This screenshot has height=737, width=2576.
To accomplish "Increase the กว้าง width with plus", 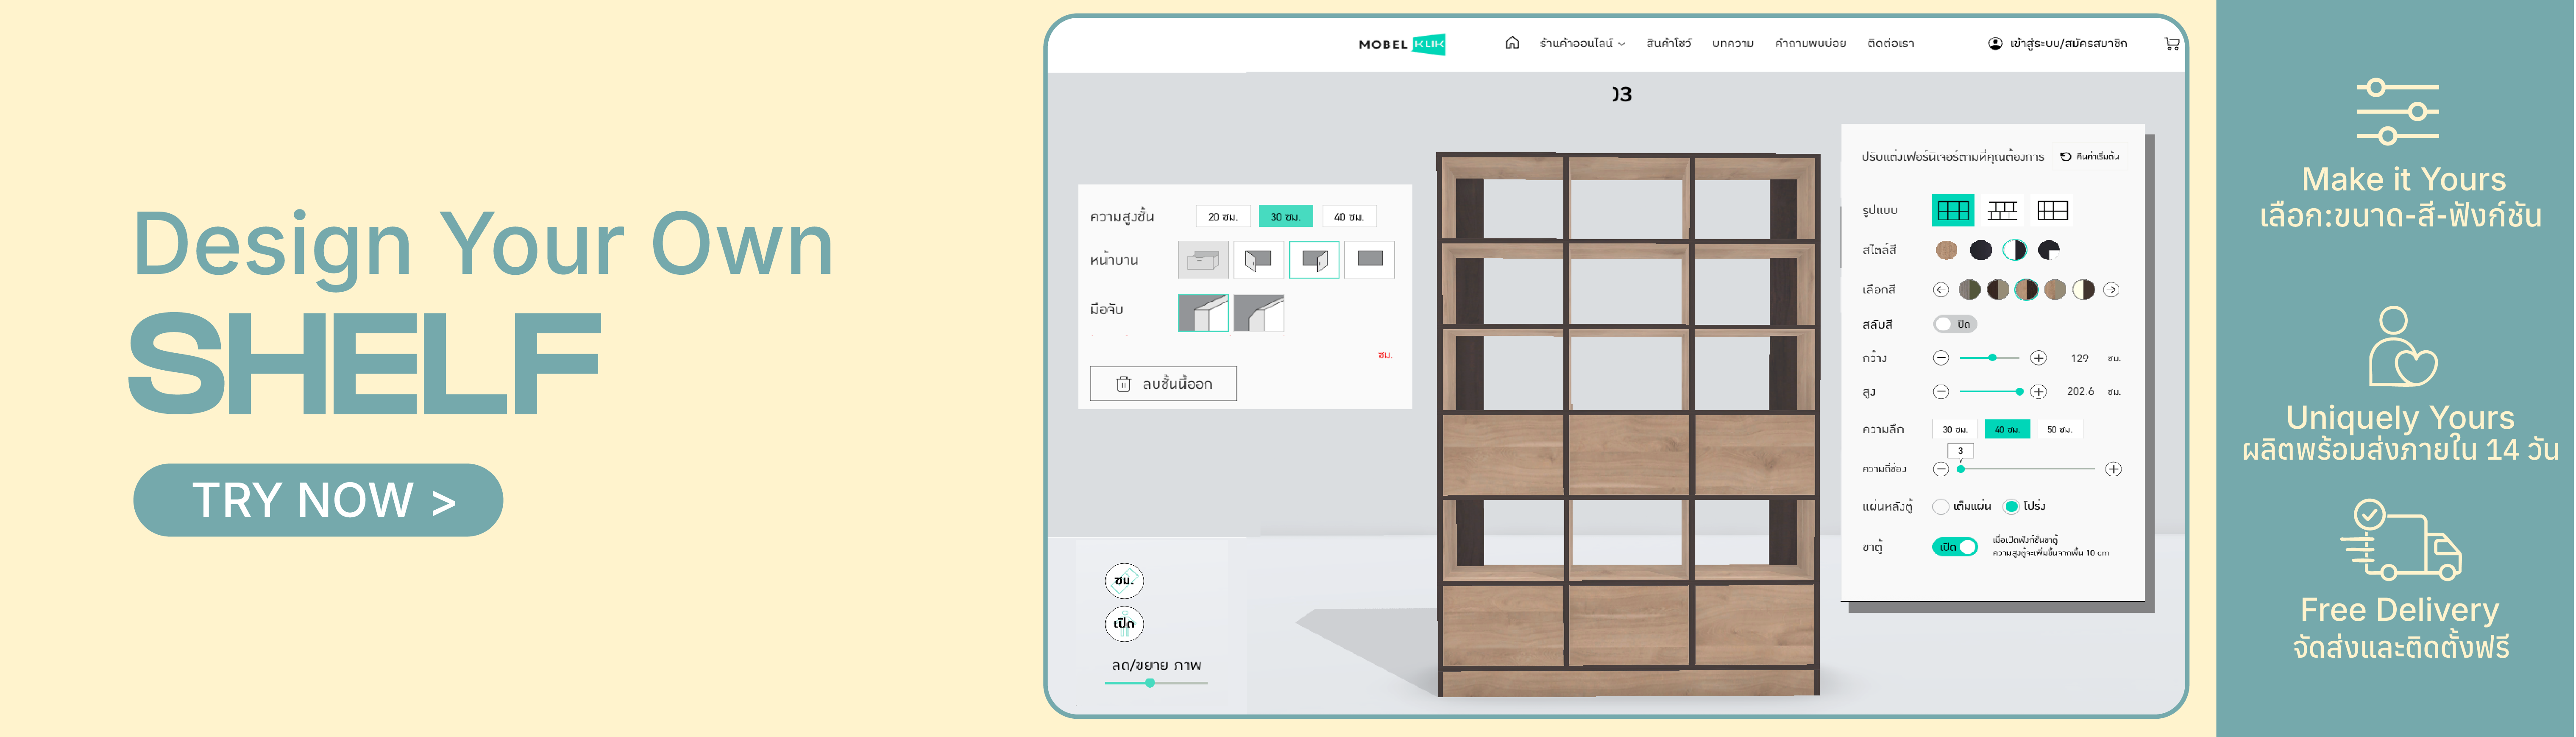I will (2038, 358).
